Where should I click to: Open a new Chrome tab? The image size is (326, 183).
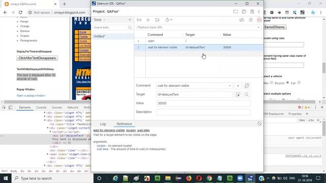[64, 4]
